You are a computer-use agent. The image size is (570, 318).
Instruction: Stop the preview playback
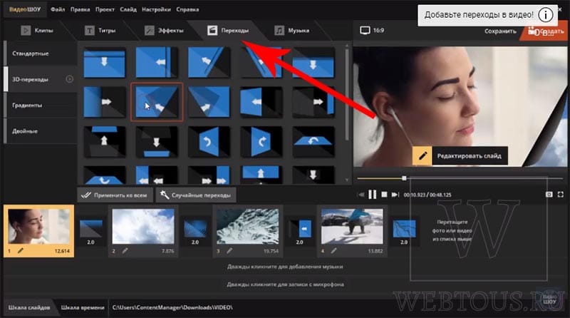tap(384, 195)
